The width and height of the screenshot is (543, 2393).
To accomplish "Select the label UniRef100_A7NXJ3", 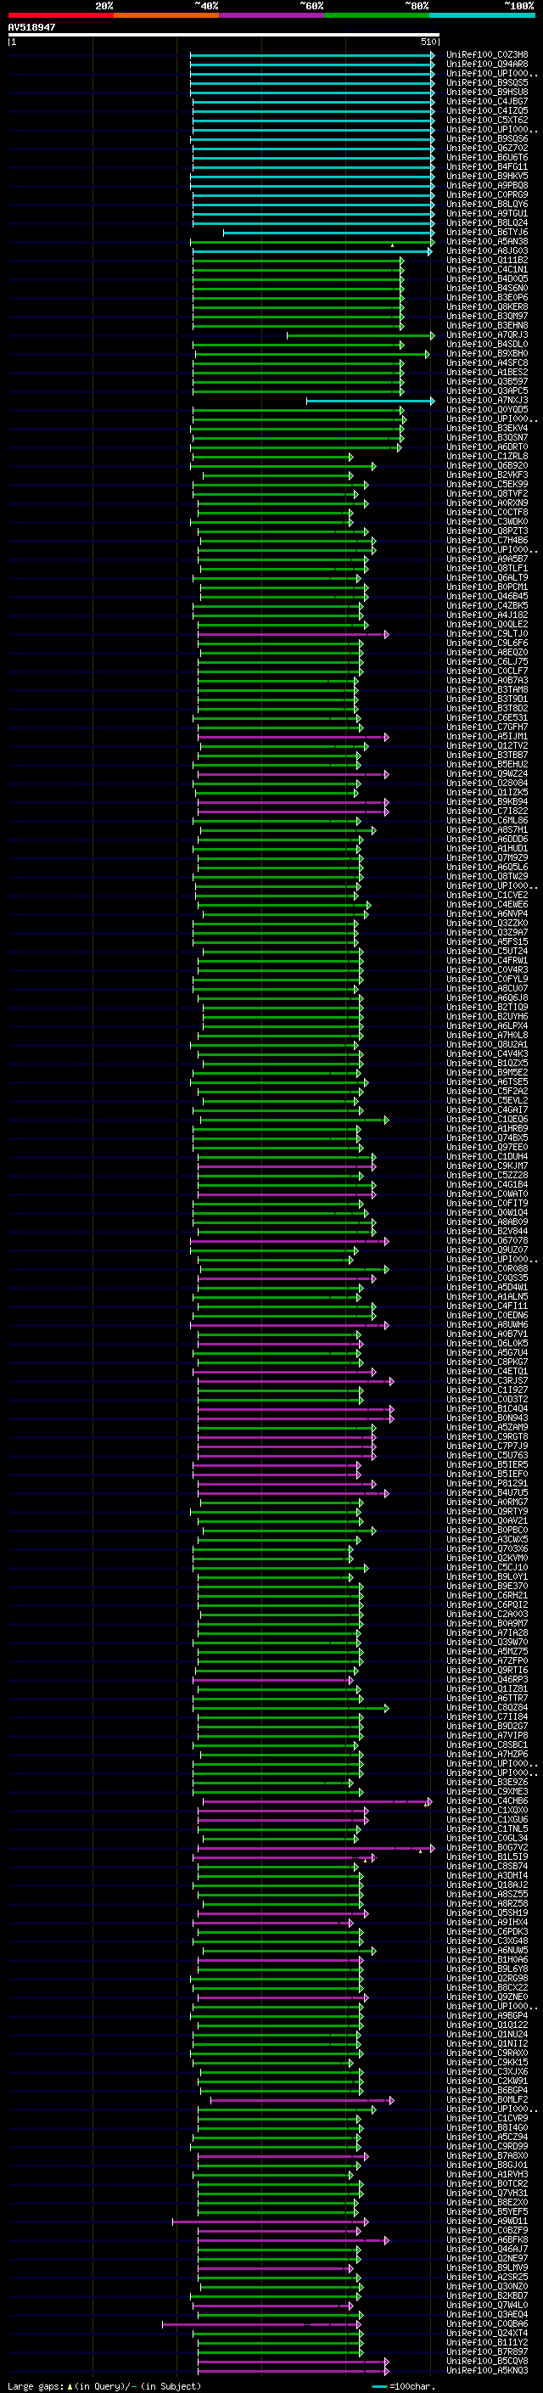I will coord(487,401).
